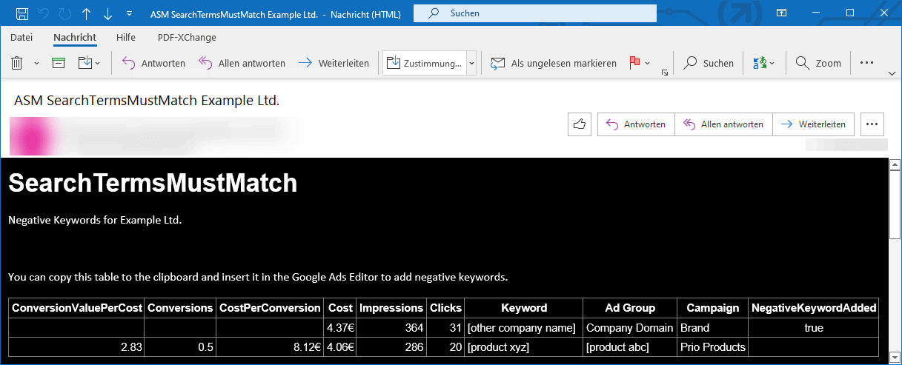This screenshot has width=902, height=365.
Task: Click Weiterleiten in the ribbon
Action: pyautogui.click(x=334, y=63)
